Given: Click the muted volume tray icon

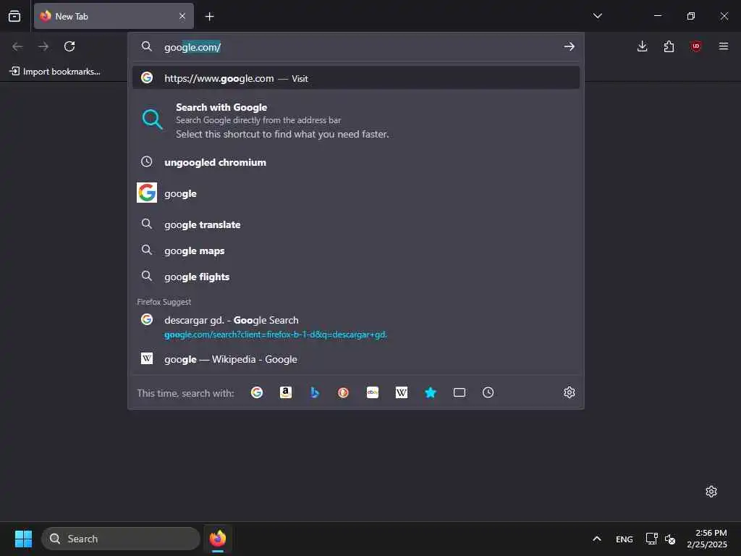Looking at the screenshot, I should click(669, 539).
